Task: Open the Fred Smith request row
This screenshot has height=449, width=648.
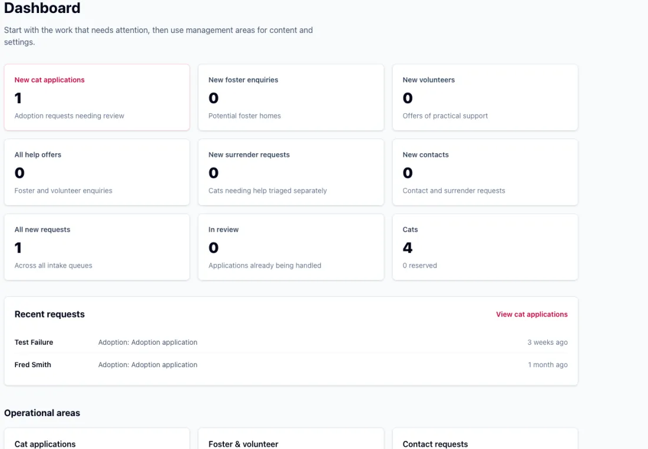Action: click(x=291, y=364)
